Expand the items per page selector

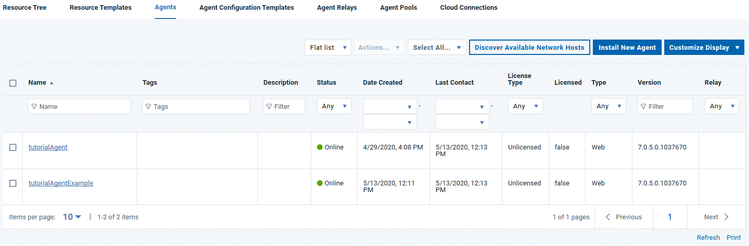(x=72, y=217)
